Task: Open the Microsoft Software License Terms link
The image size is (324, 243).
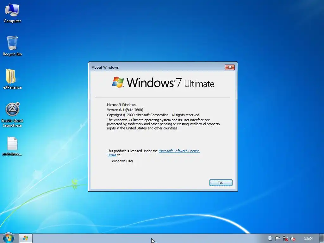Action: [x=153, y=153]
